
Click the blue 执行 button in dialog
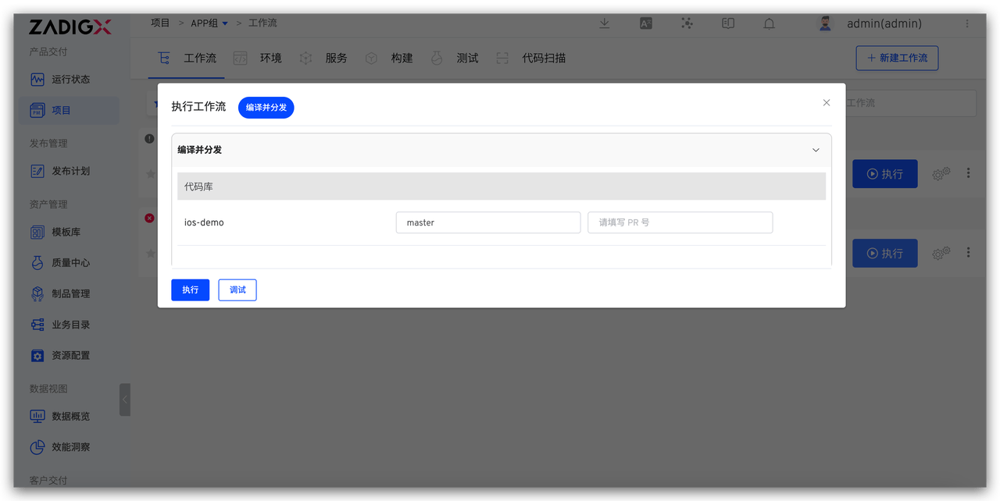click(x=190, y=290)
